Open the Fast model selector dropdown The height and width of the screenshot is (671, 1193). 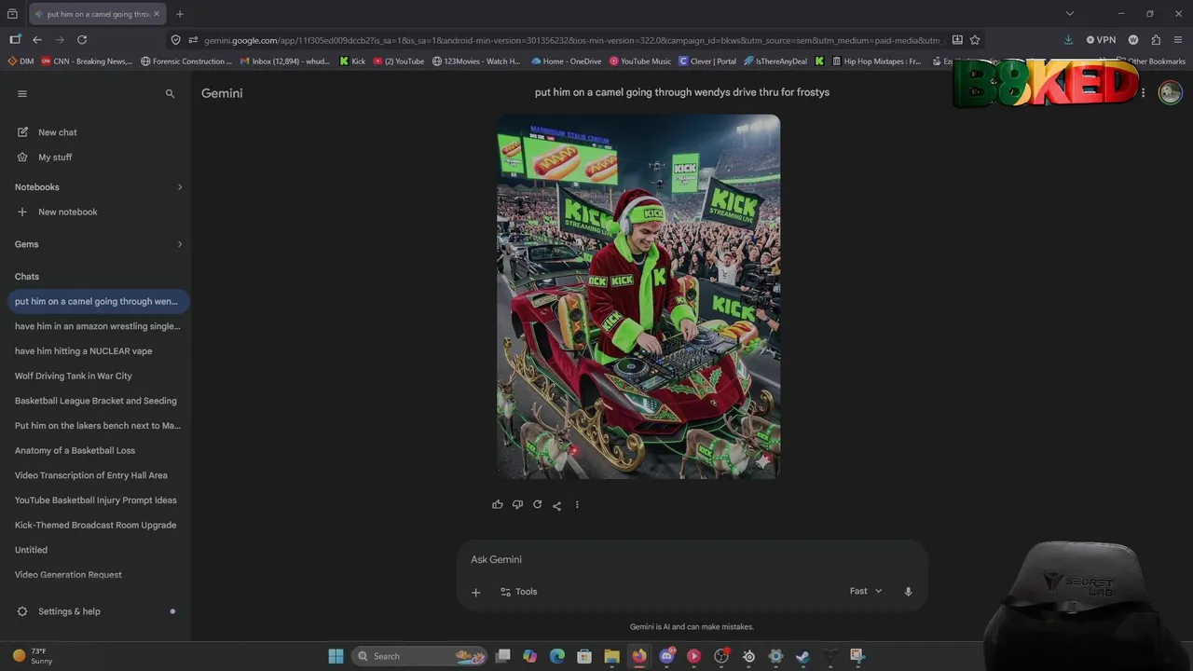tap(865, 591)
